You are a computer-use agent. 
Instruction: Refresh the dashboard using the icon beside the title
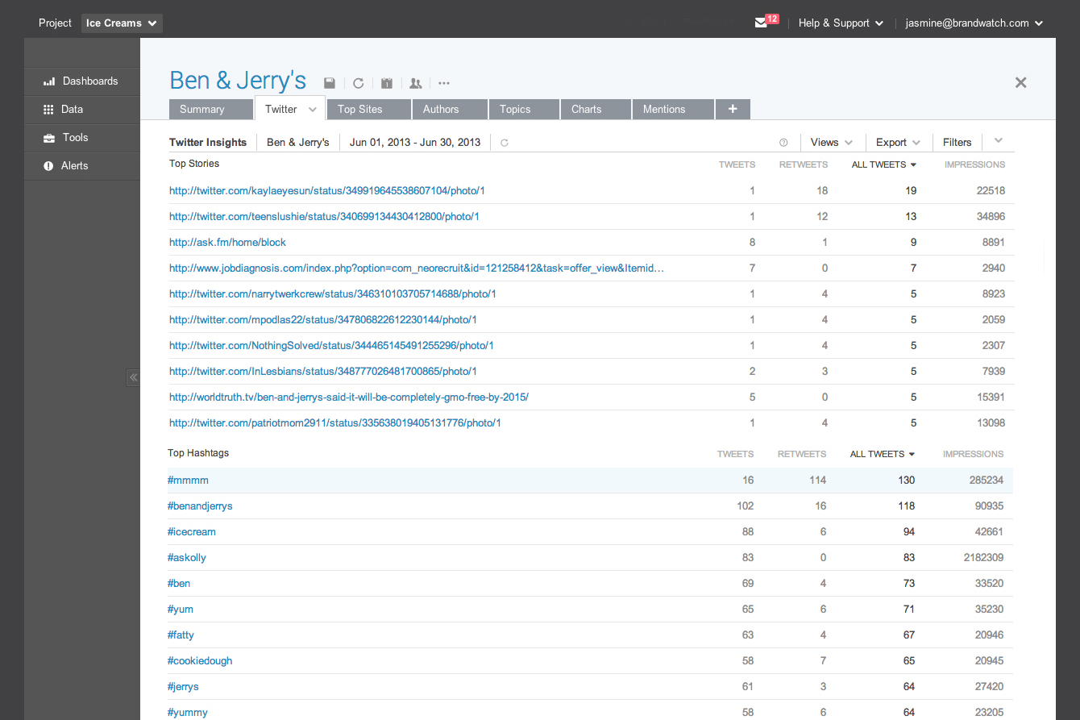359,83
